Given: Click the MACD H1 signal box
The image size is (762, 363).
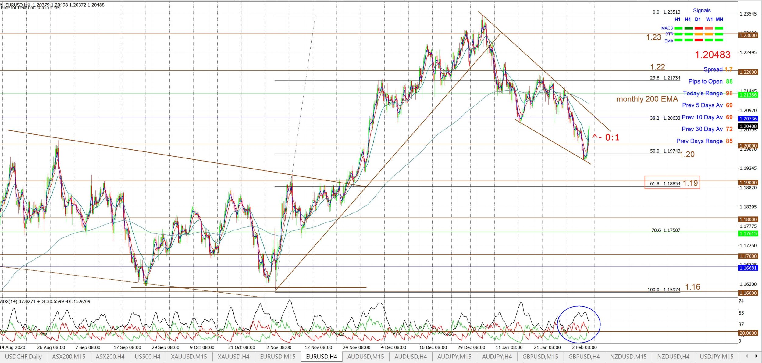Looking at the screenshot, I should pos(678,28).
